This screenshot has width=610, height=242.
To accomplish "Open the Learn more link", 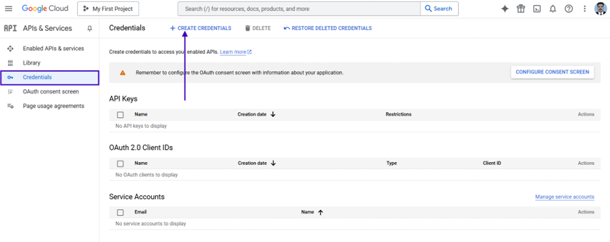I will click(236, 52).
